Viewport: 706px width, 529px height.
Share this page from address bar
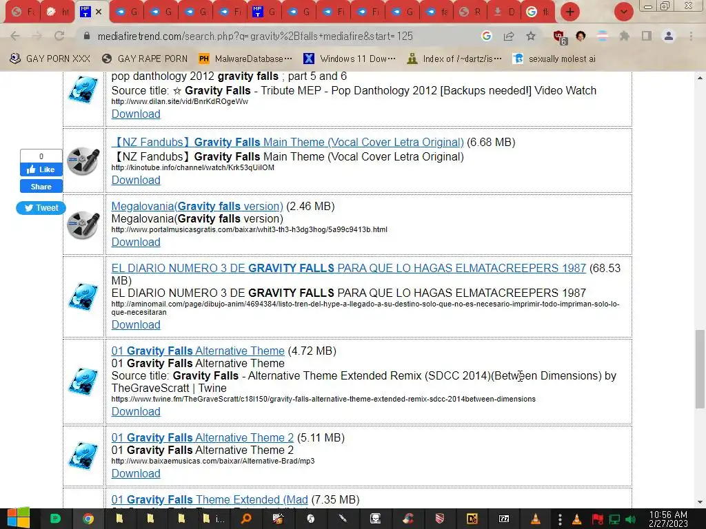click(509, 36)
